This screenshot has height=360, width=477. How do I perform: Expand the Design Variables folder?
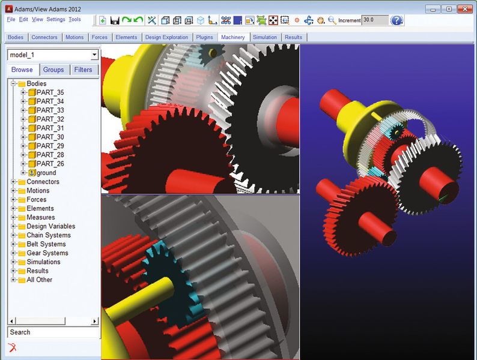tap(13, 226)
